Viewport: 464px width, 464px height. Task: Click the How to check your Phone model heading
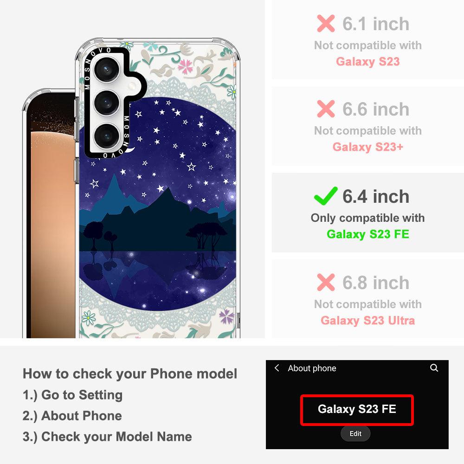click(130, 374)
